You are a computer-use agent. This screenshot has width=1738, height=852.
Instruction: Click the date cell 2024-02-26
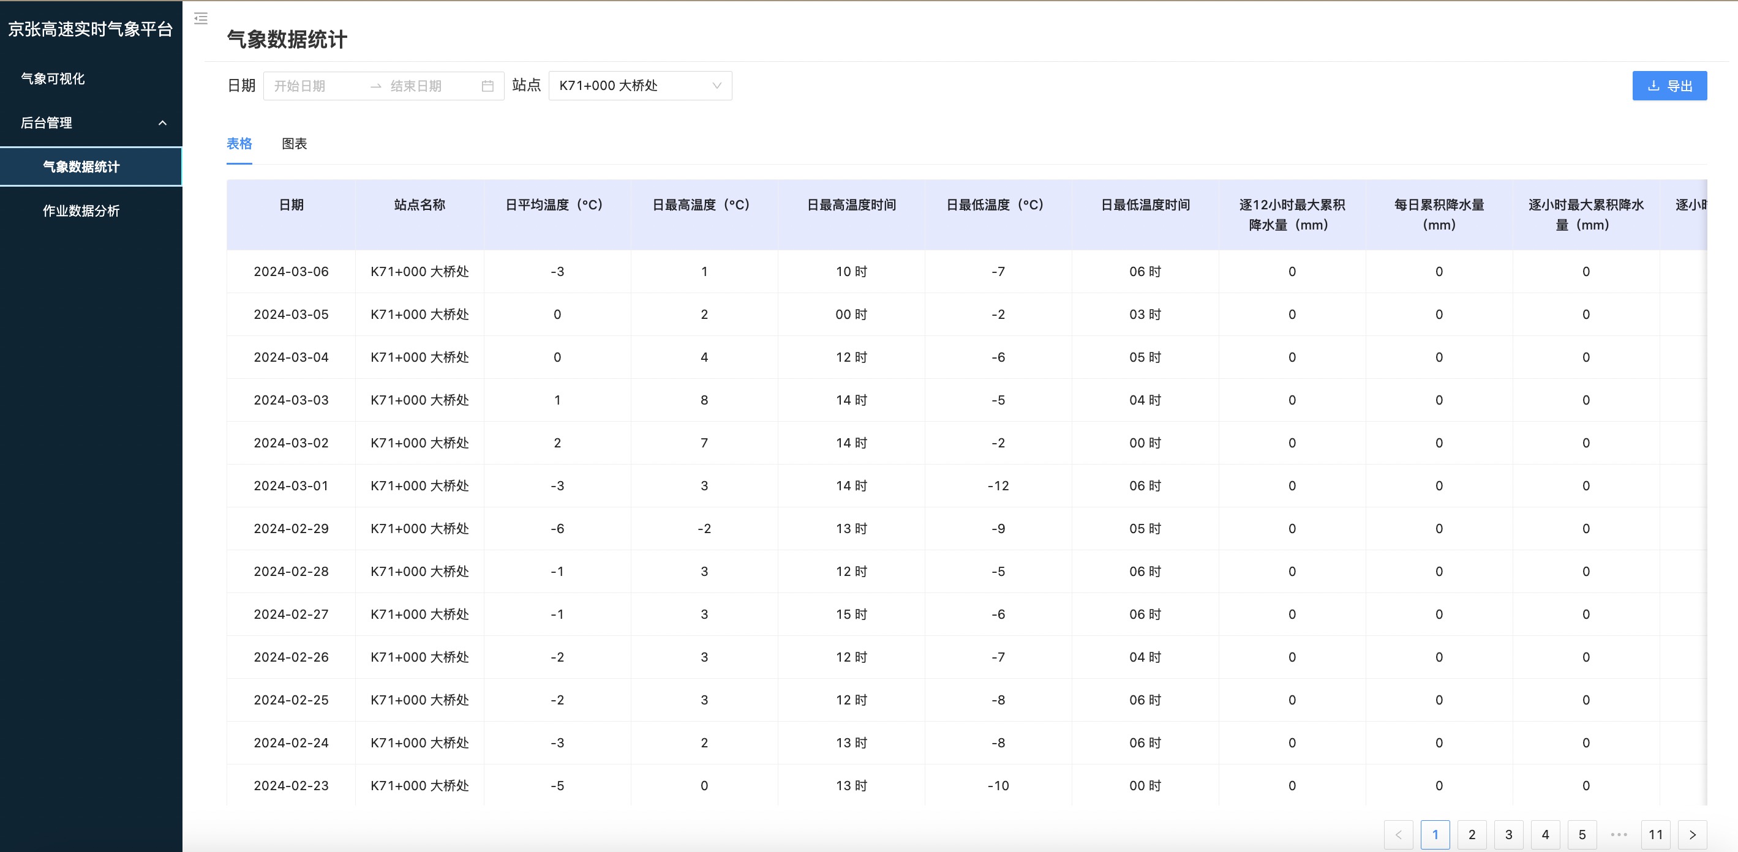[291, 657]
